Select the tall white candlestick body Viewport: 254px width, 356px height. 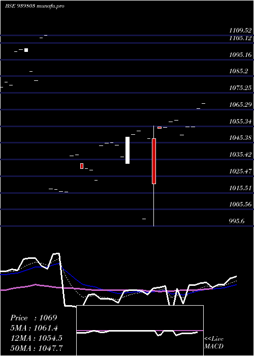(x=128, y=150)
